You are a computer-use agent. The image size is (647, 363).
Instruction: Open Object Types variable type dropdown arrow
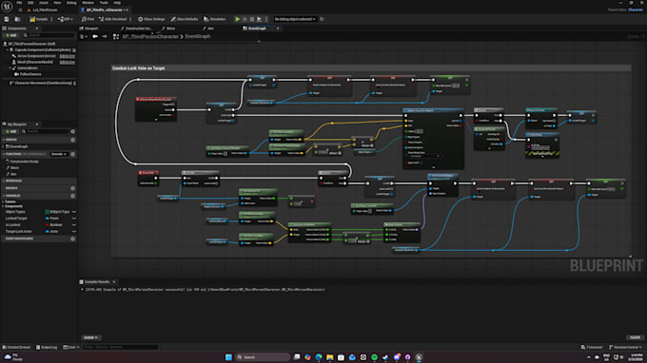pyautogui.click(x=74, y=212)
